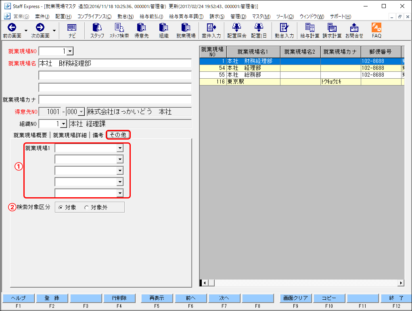The width and height of the screenshot is (412, 311).
Task: Click the コピー F10 button
Action: 329,298
